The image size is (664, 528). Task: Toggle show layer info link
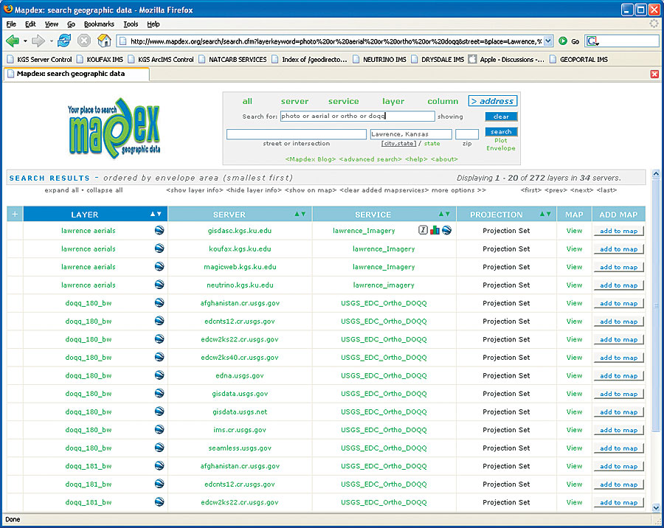click(x=195, y=190)
